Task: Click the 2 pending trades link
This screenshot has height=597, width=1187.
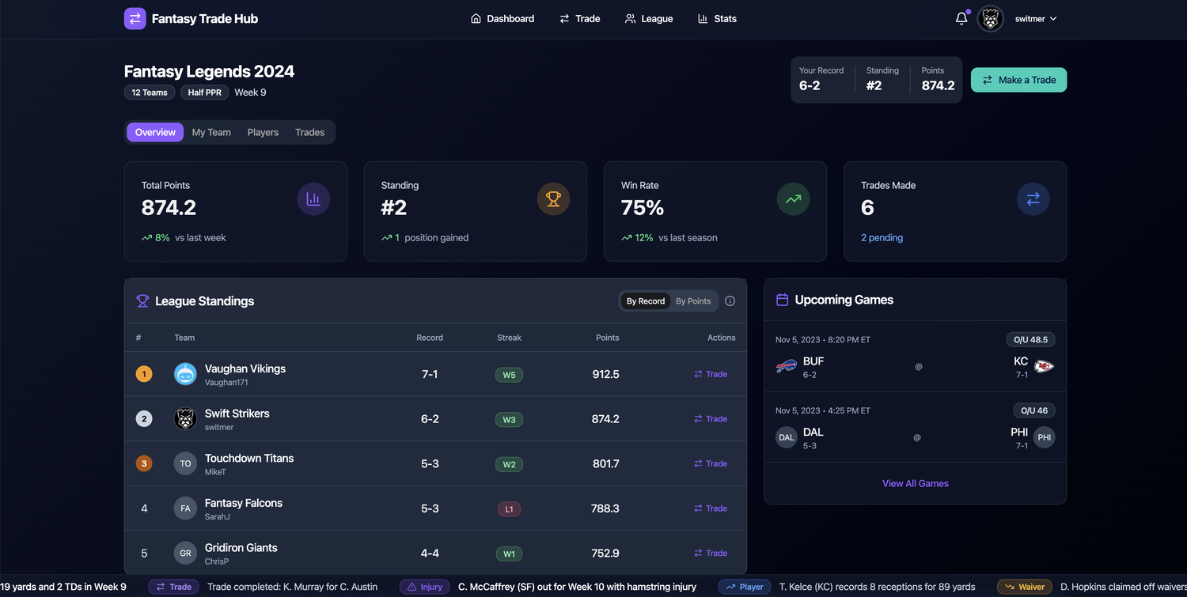Action: (x=882, y=237)
